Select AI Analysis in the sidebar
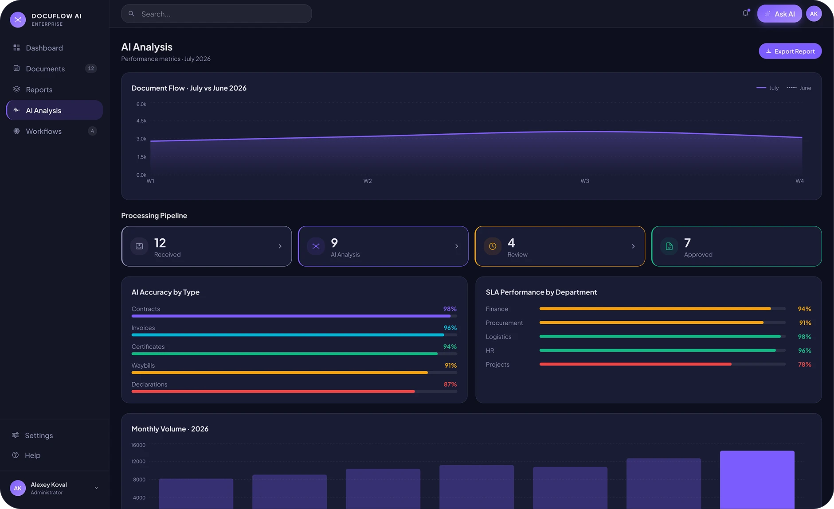Screen dimensions: 834x509 pyautogui.click(x=55, y=110)
